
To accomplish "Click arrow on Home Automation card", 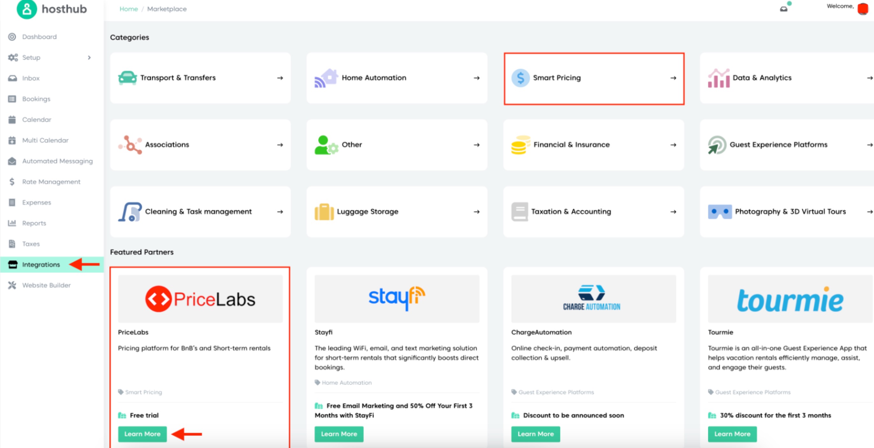I will (477, 78).
